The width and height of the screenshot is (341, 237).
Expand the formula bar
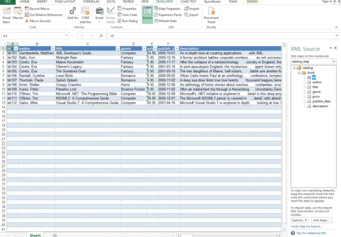[x=336, y=36]
